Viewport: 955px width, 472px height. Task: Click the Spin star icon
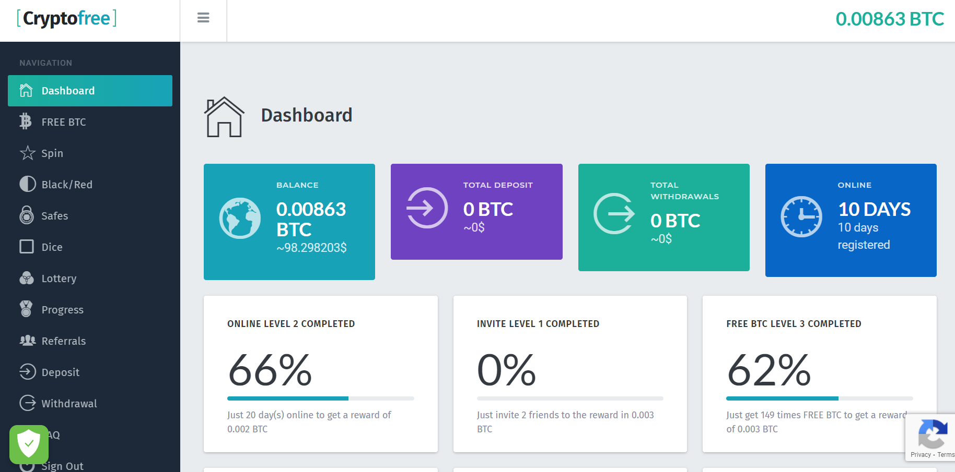click(x=27, y=153)
